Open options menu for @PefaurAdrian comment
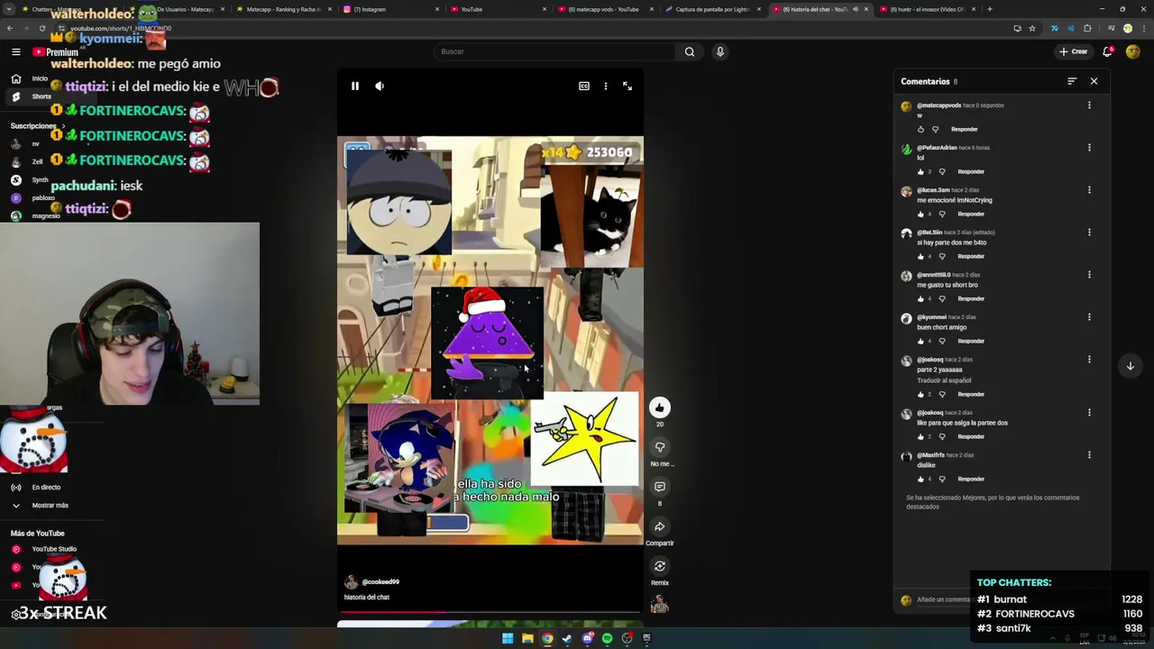 [x=1089, y=148]
